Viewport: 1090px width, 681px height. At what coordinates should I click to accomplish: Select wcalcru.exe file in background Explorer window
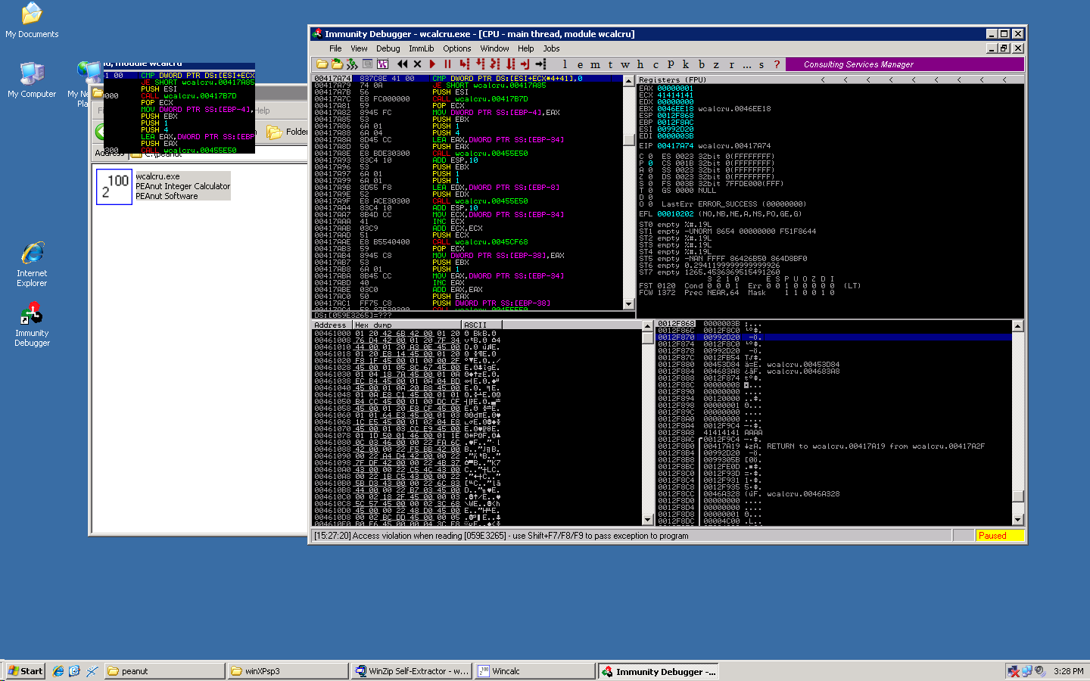tap(163, 185)
